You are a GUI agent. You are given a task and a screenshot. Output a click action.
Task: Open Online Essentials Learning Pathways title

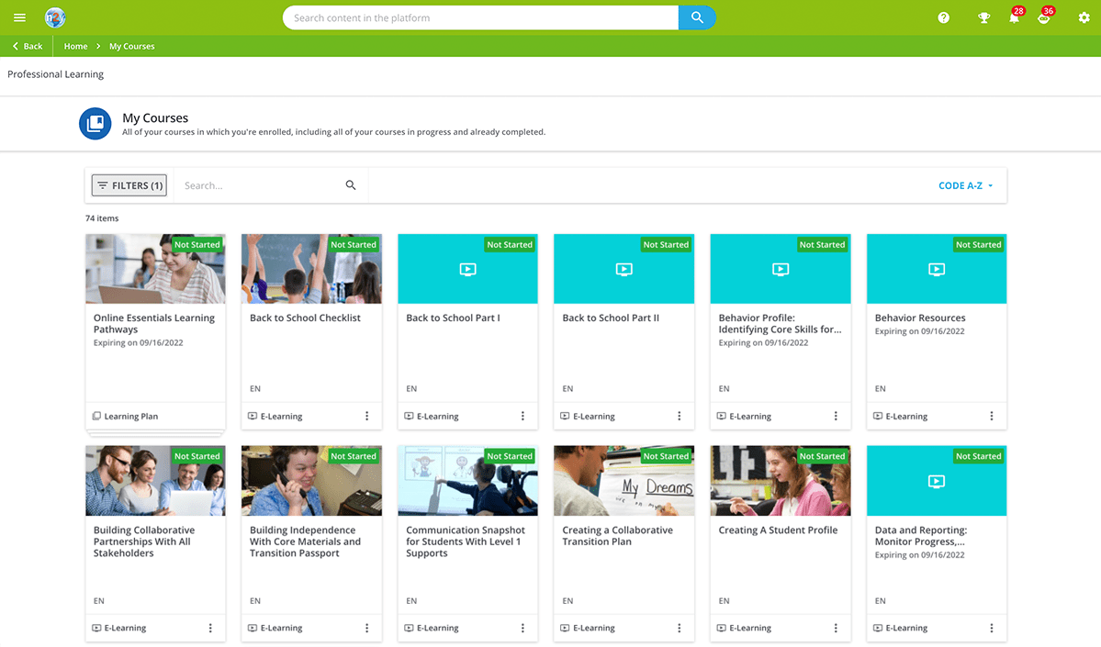coord(153,323)
